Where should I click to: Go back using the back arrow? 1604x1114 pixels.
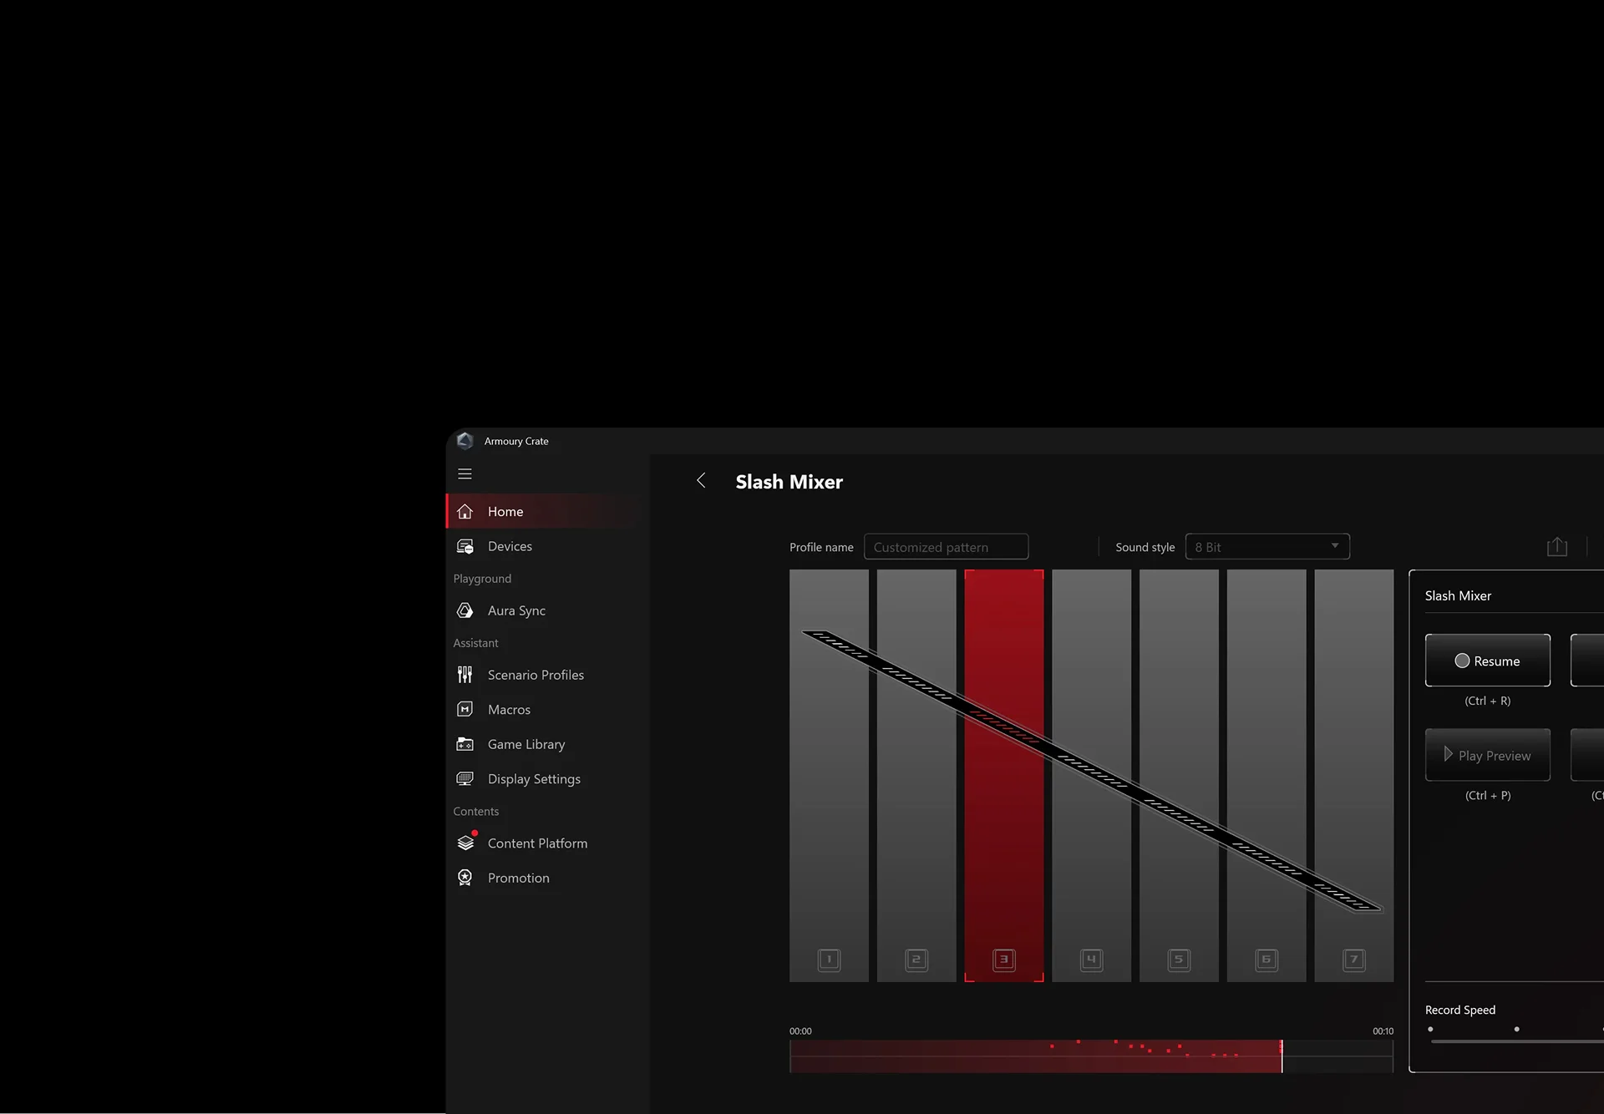point(702,481)
